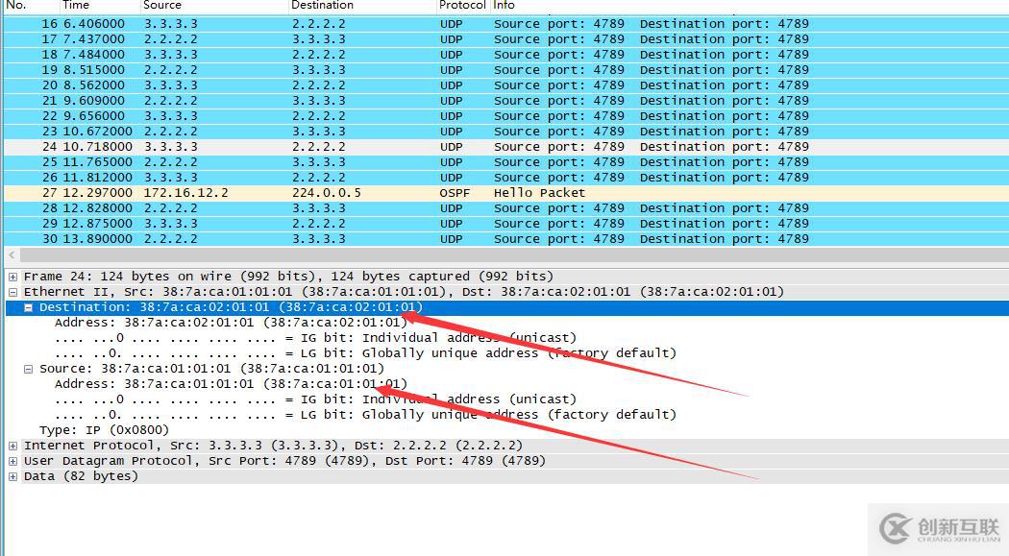The image size is (1009, 556).
Task: Select packet 23 at time 10.672000
Action: (x=505, y=132)
